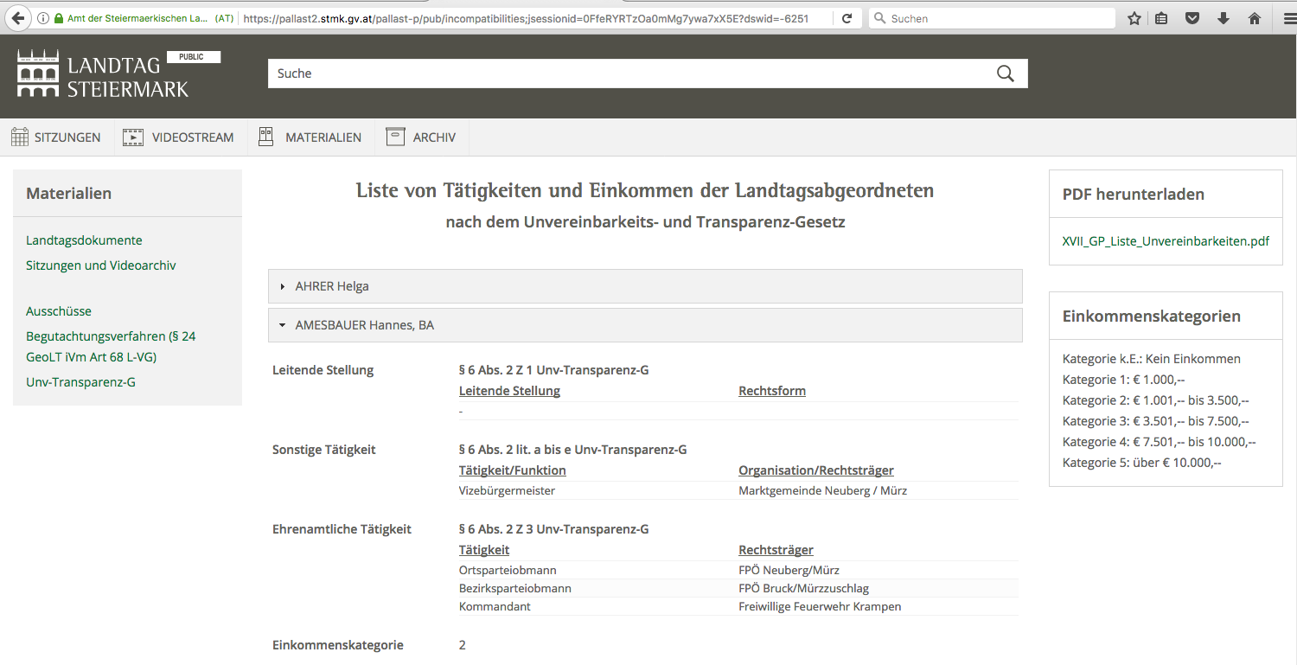
Task: Click the Einkommenskategorien panel heading
Action: coord(1152,317)
